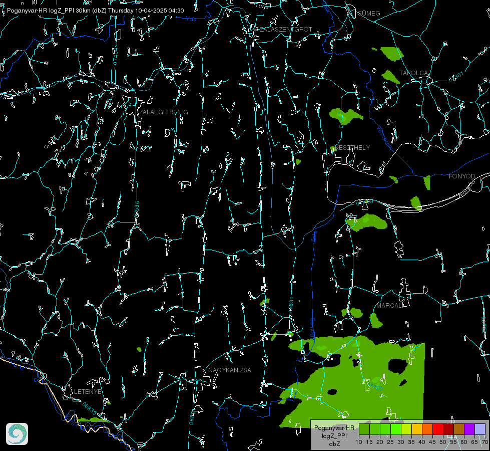Select the 50-55 dBZ dark red swatch
Viewport: 490px width, 451px height.
448,429
